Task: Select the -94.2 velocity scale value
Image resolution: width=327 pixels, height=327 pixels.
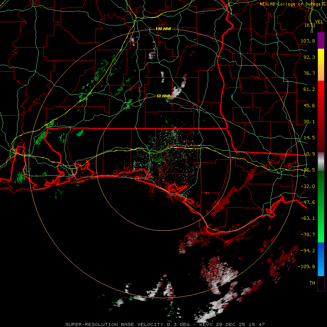Action: point(308,250)
